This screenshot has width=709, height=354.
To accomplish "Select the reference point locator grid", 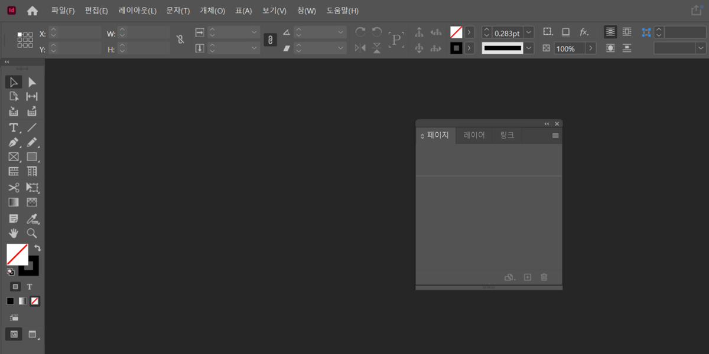I will tap(25, 40).
